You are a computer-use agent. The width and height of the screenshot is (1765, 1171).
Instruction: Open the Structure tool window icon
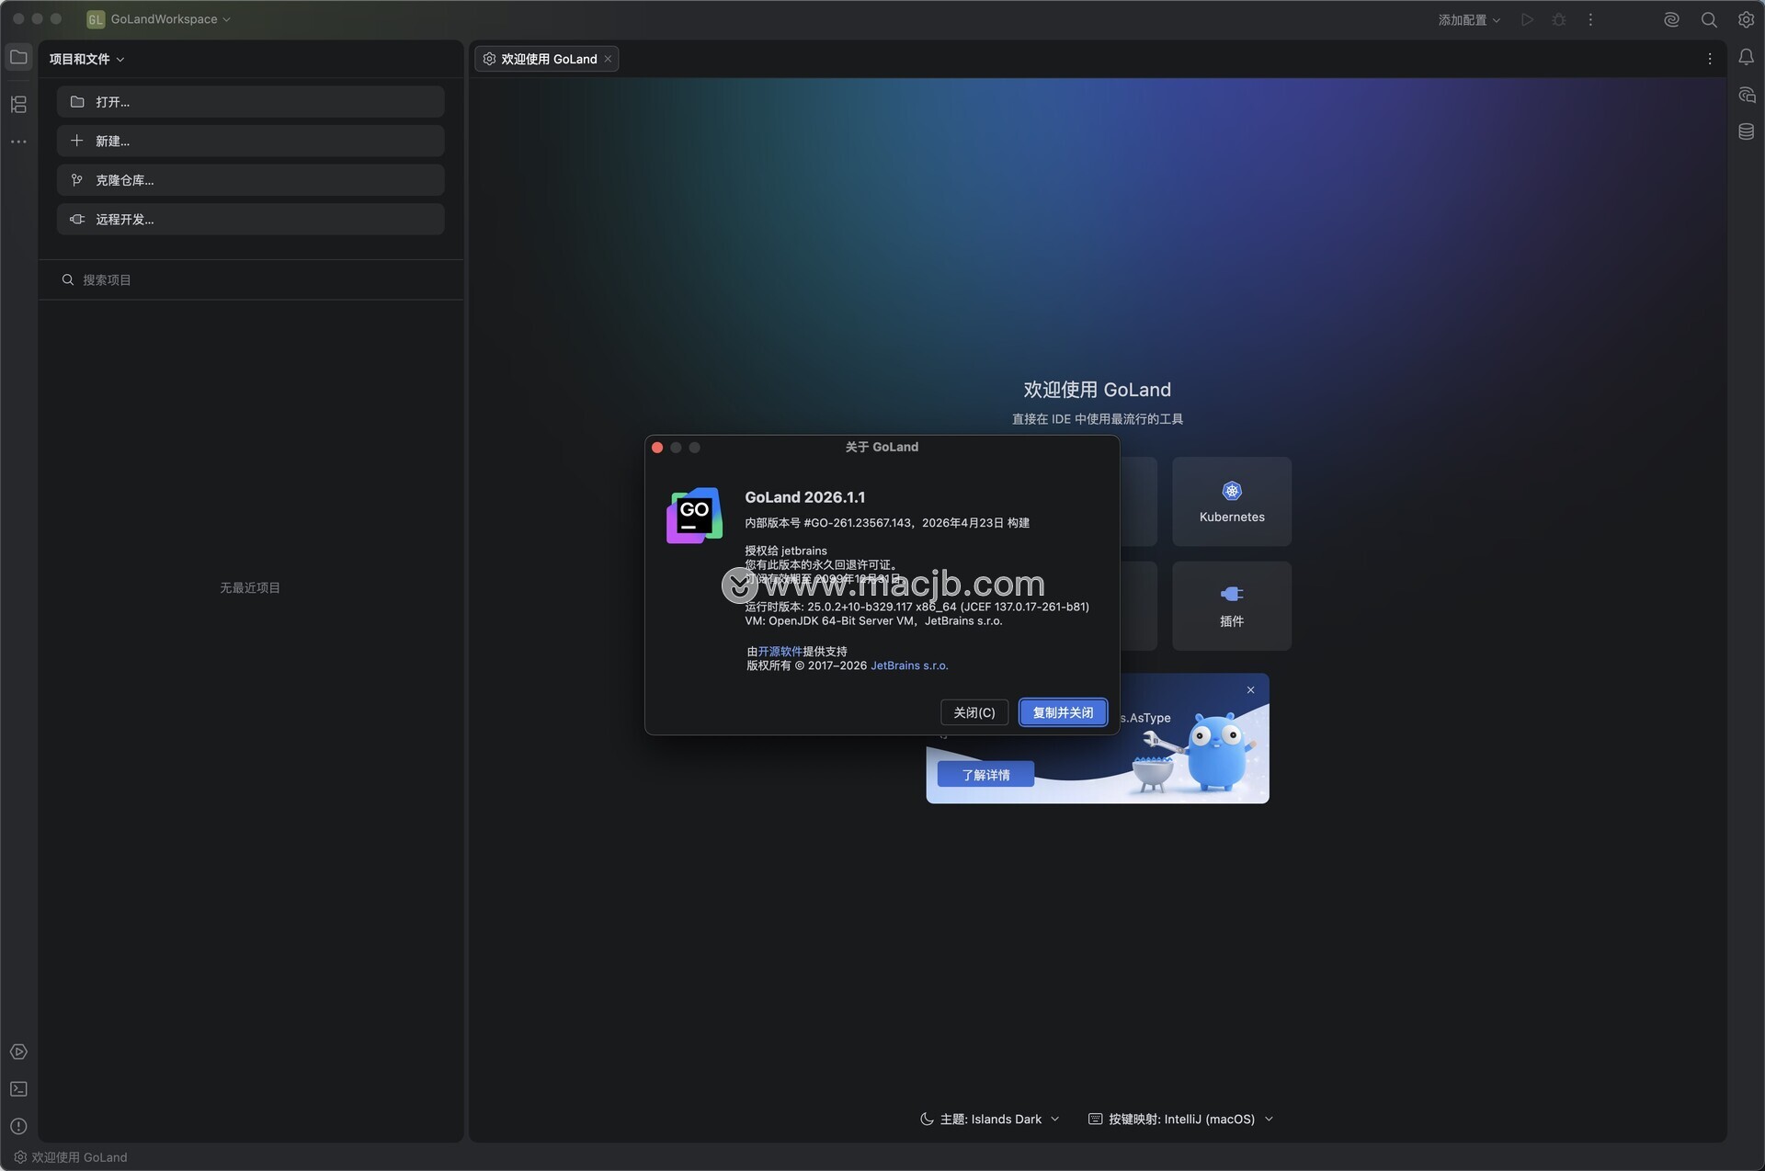tap(18, 105)
